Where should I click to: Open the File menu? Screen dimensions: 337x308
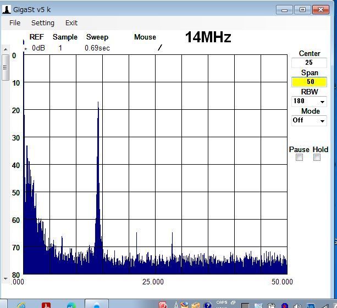[x=15, y=23]
